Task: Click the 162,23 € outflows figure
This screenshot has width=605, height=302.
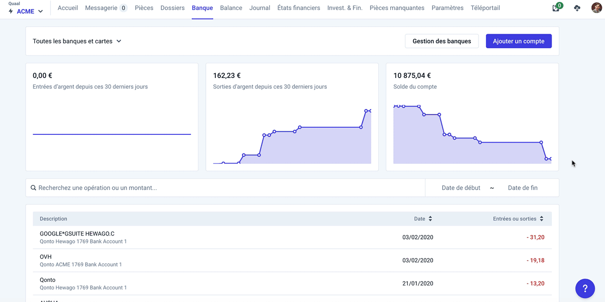Action: (x=227, y=75)
